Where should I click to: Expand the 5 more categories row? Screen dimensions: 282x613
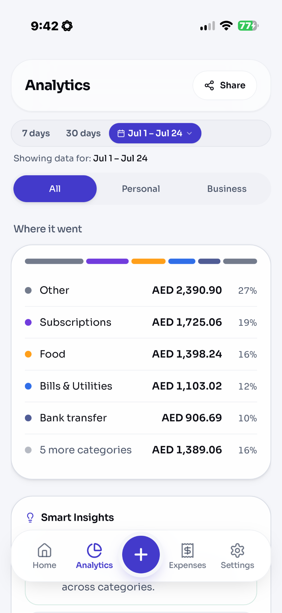click(x=141, y=450)
